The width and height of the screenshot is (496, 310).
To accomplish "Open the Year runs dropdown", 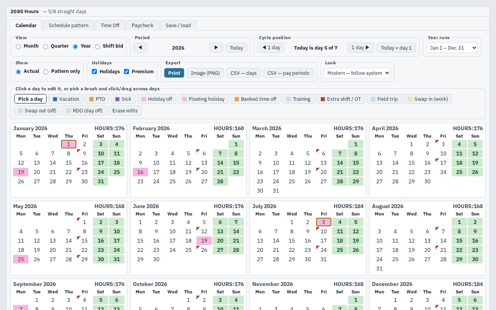I will point(452,48).
